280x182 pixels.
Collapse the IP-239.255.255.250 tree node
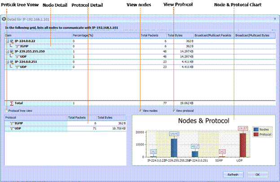pos(8,52)
